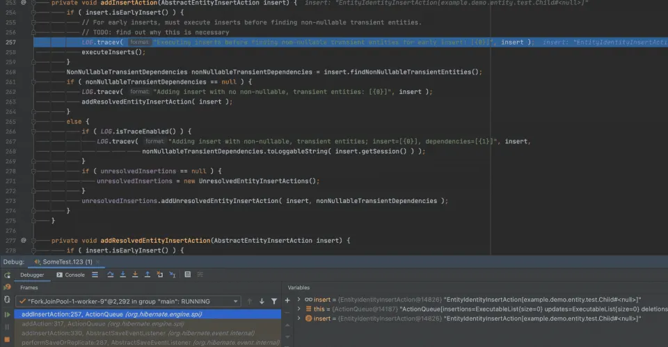Click the frames filter funnel icon
The width and height of the screenshot is (668, 347).
click(x=274, y=301)
